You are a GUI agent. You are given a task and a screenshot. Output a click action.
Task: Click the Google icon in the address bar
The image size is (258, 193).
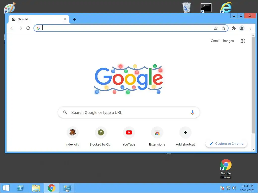click(38, 28)
